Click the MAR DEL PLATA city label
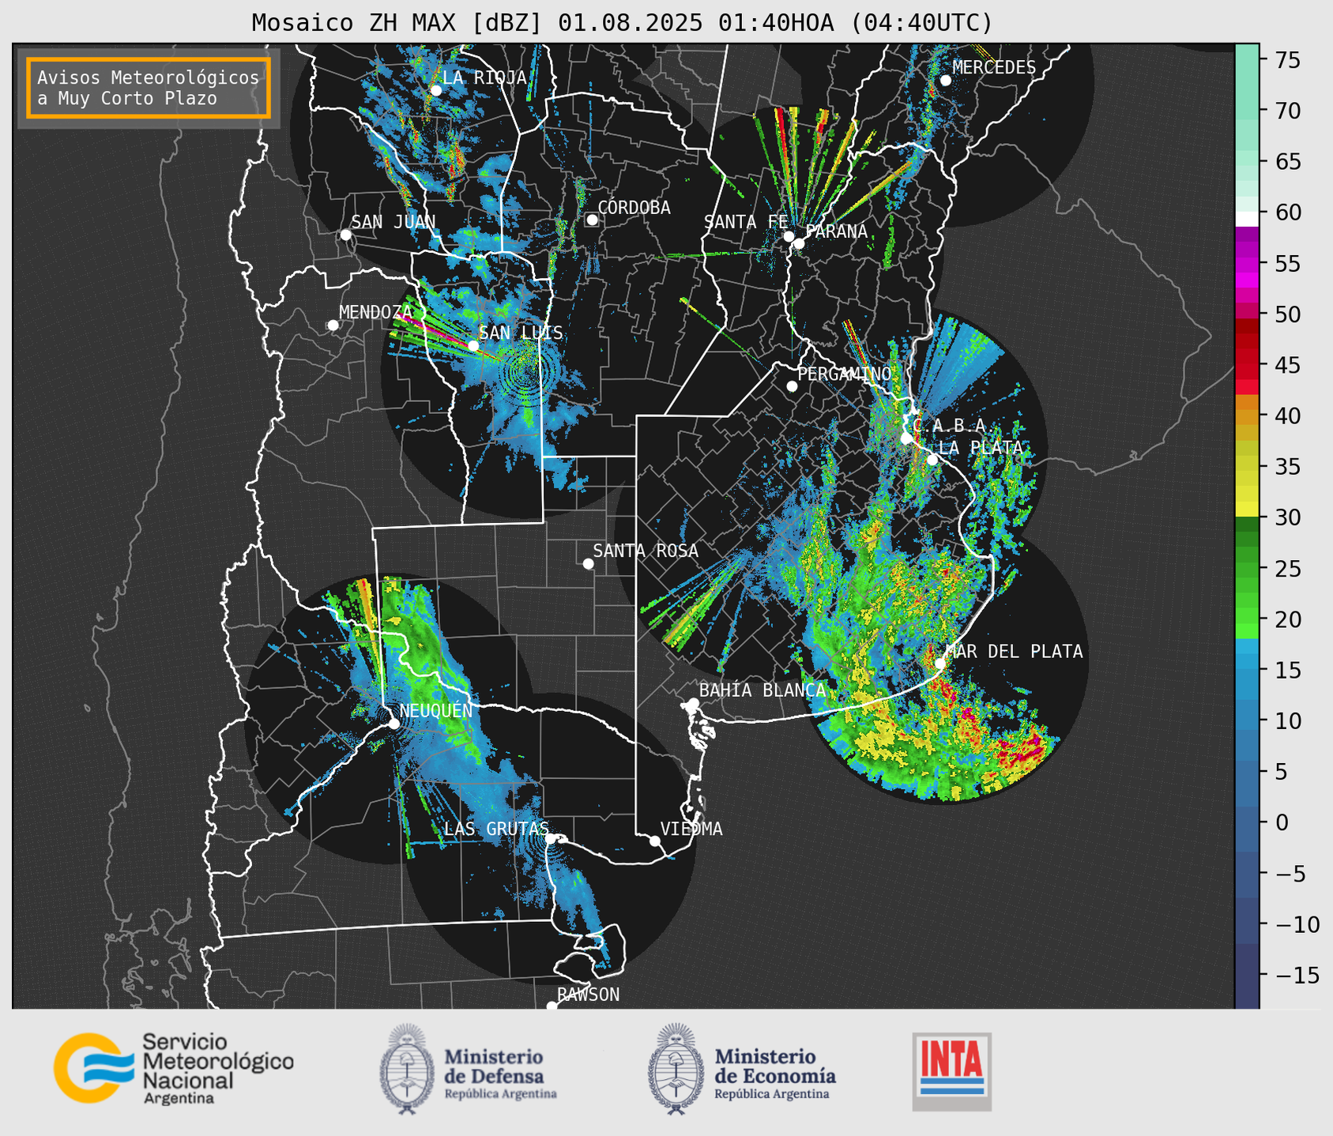This screenshot has width=1333, height=1136. 1014,651
